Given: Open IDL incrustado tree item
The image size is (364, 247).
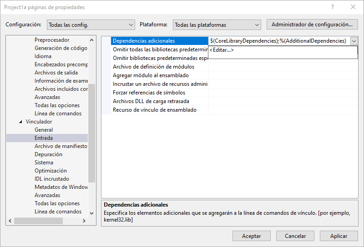Looking at the screenshot, I should click(52, 179).
